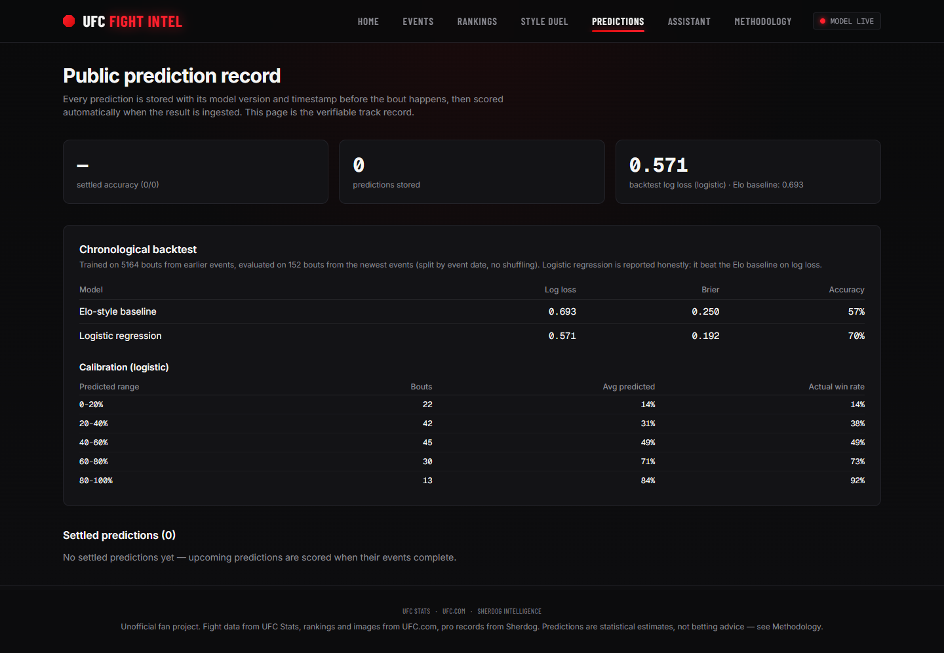The image size is (944, 653).
Task: Click the Elo baseline accuracy 57%
Action: pos(856,311)
